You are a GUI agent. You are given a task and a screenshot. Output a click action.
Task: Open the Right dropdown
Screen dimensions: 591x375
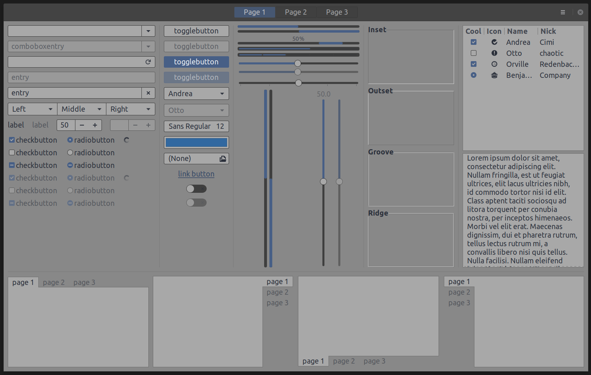[130, 109]
